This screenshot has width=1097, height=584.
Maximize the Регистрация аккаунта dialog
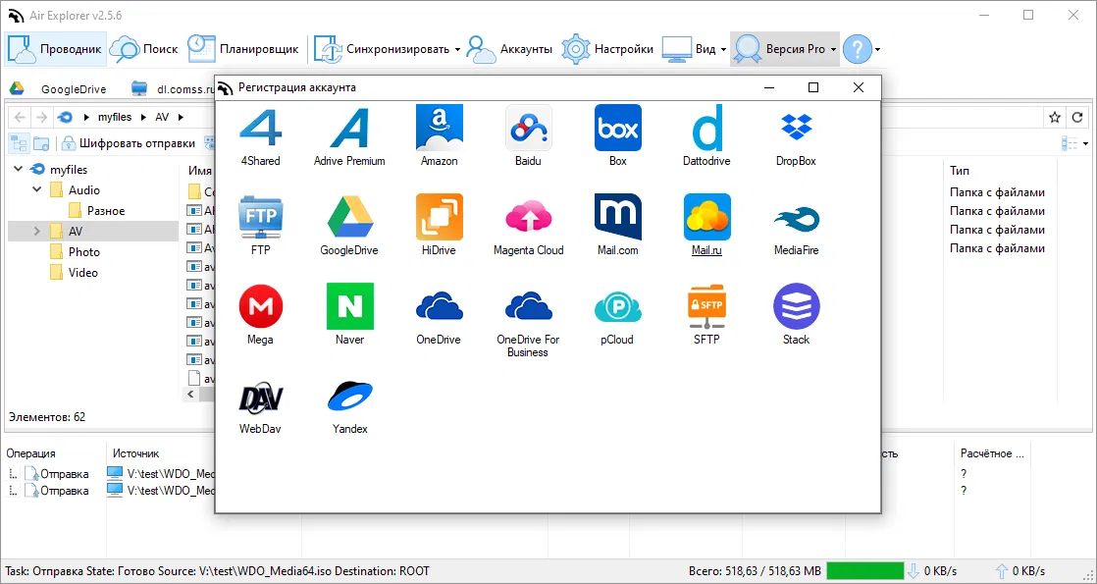813,87
